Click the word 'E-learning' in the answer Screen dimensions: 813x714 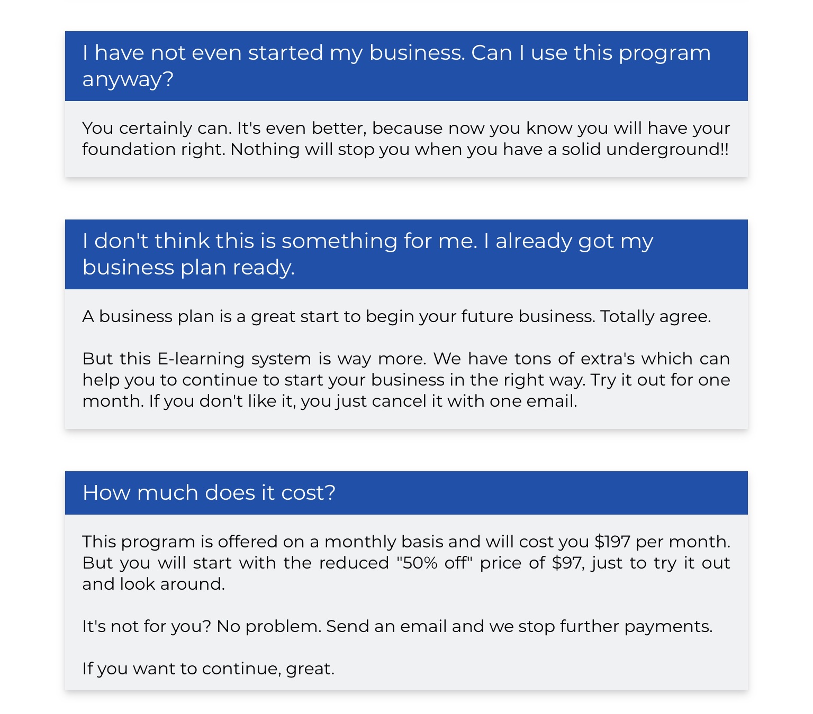coord(201,359)
